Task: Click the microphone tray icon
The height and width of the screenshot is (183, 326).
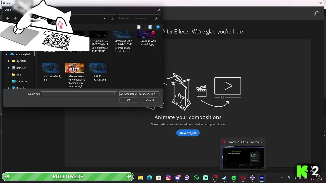Action: coord(289,178)
